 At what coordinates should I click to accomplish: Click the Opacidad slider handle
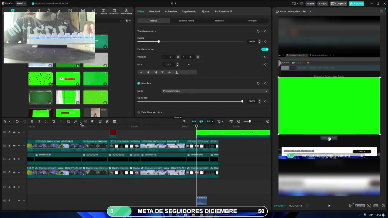click(242, 101)
